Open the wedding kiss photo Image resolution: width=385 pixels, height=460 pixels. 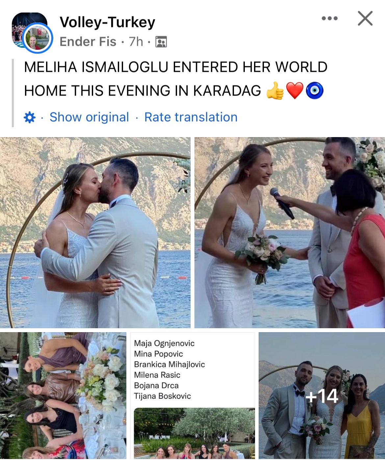(x=95, y=233)
